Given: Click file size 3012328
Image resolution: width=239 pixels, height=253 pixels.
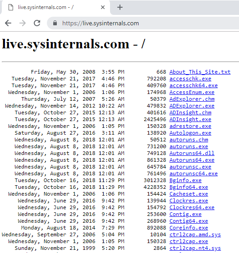Looking at the screenshot, I should coord(155,180).
